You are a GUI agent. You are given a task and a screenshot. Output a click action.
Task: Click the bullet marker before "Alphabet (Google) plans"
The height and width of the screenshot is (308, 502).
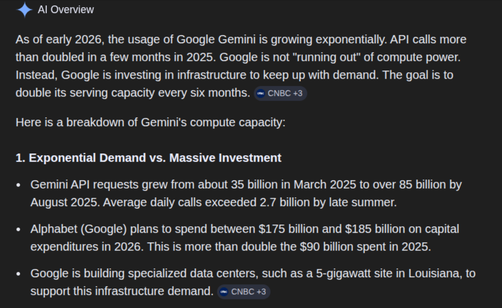18,229
